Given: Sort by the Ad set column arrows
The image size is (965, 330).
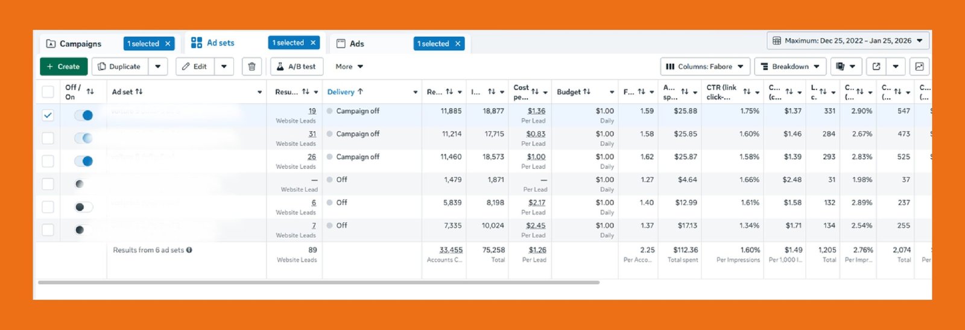Looking at the screenshot, I should (x=139, y=92).
